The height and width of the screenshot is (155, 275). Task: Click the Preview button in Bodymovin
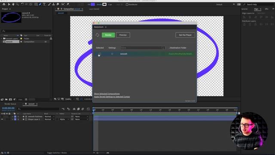point(123,35)
